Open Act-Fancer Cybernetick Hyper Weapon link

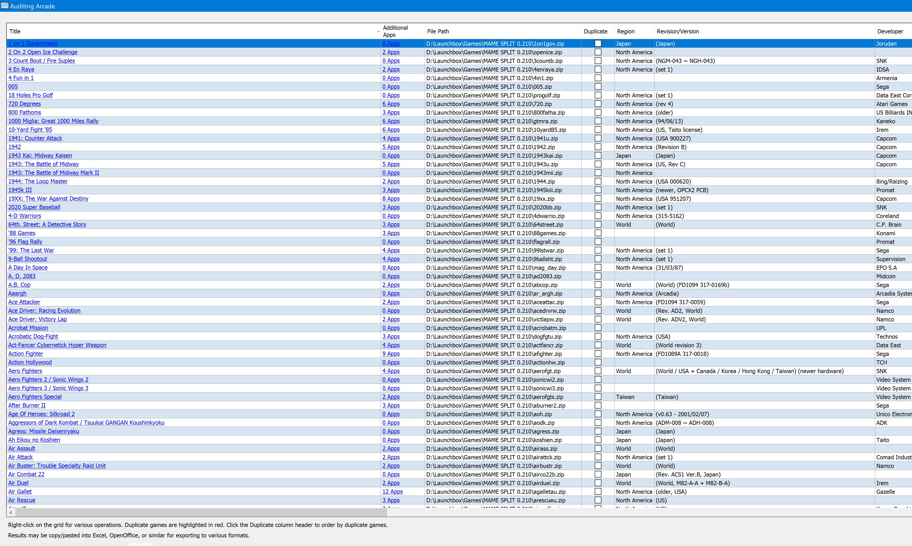(x=58, y=345)
